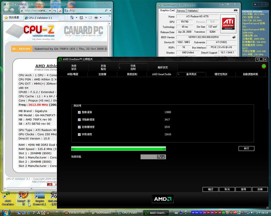271x216 pixels.
Task: Click the help question mark in AMD OverDrive
Action: pyautogui.click(x=257, y=59)
